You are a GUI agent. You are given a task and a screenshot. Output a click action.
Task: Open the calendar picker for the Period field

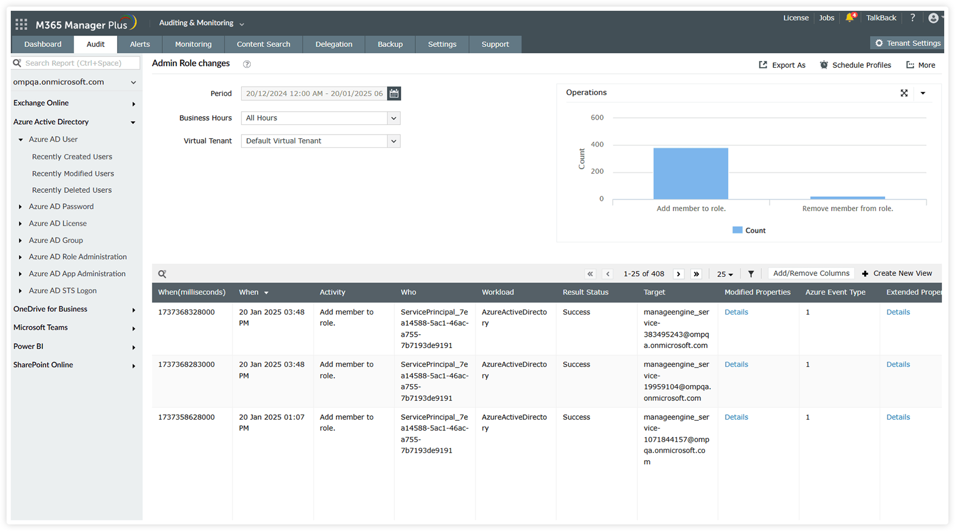click(394, 93)
